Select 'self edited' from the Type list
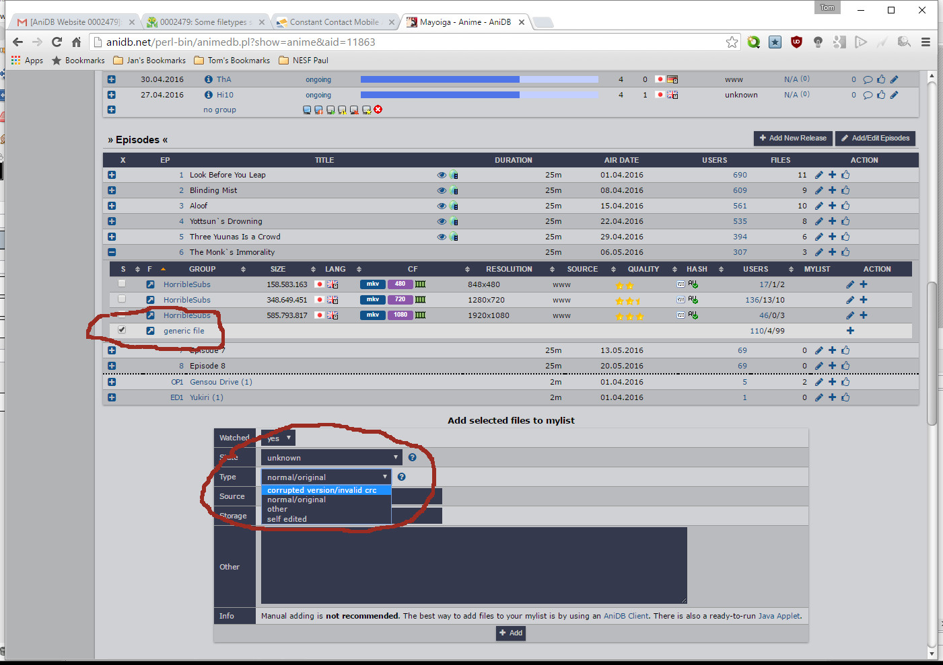This screenshot has width=943, height=665. (x=287, y=519)
